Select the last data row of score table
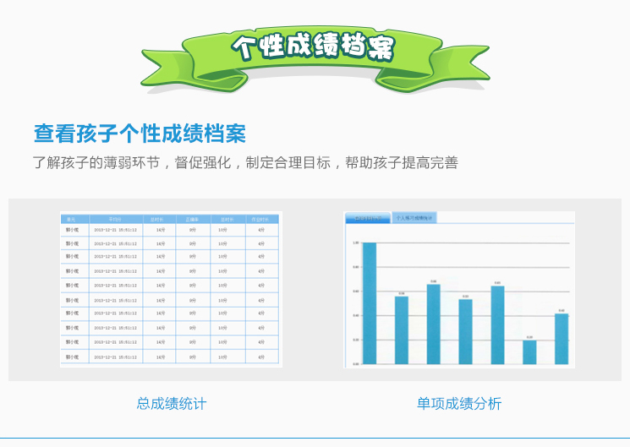This screenshot has height=447, width=630. pos(169,357)
